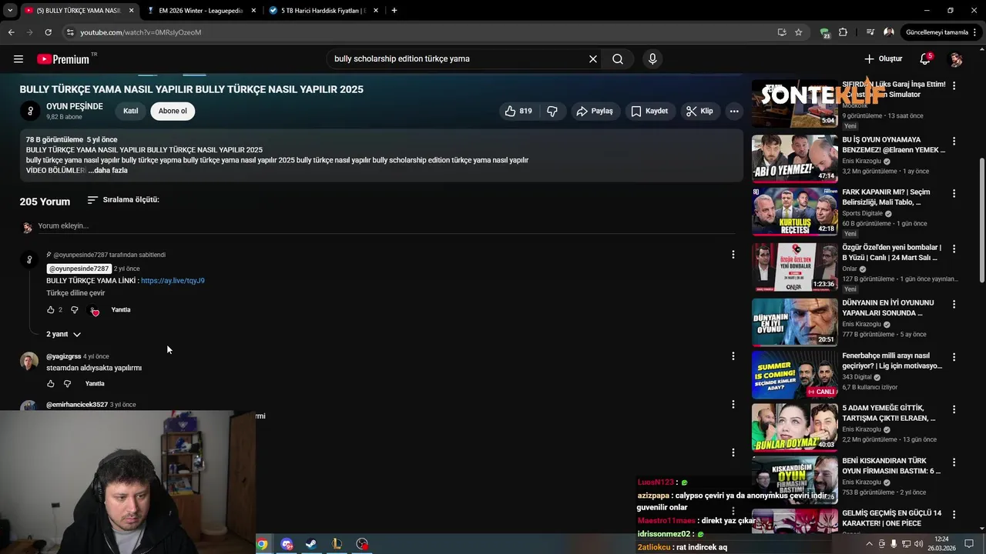Image resolution: width=986 pixels, height=554 pixels.
Task: Open OYUN PEŞİNDE channel avatar
Action: [x=29, y=111]
